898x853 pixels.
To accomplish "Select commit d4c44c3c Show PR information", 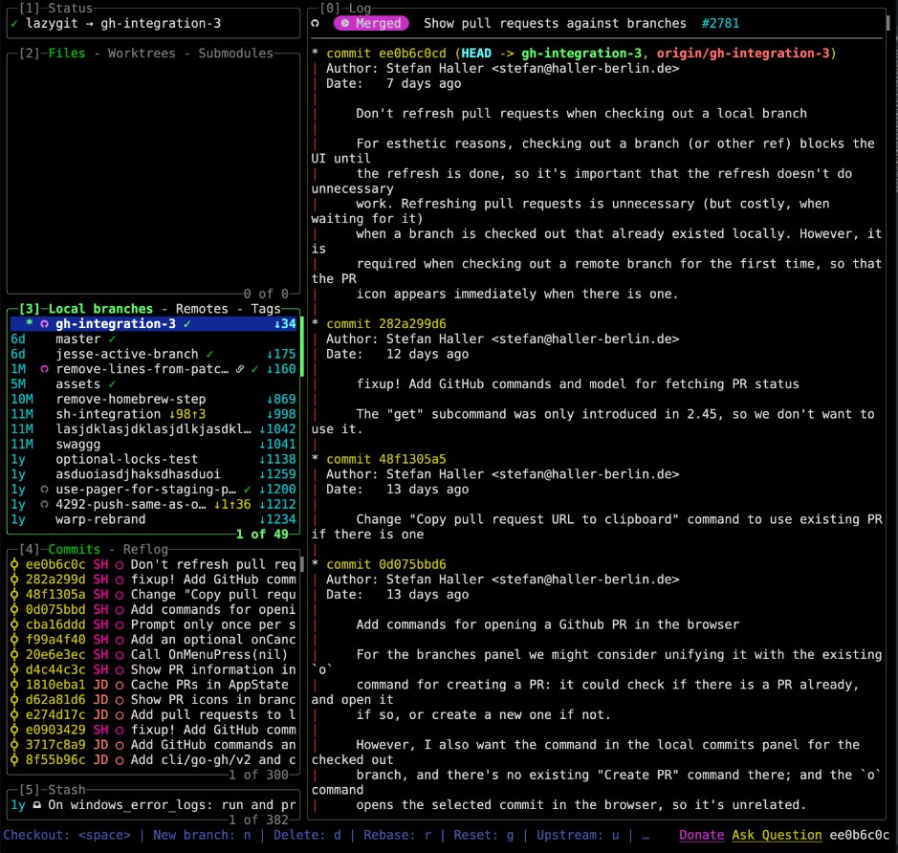I will [x=153, y=669].
